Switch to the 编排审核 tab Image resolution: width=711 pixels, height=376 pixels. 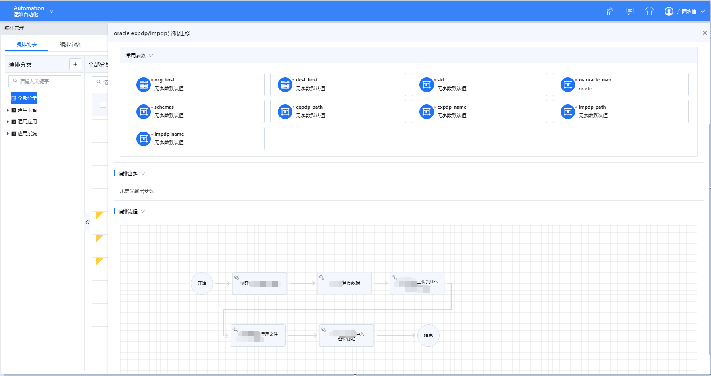70,44
